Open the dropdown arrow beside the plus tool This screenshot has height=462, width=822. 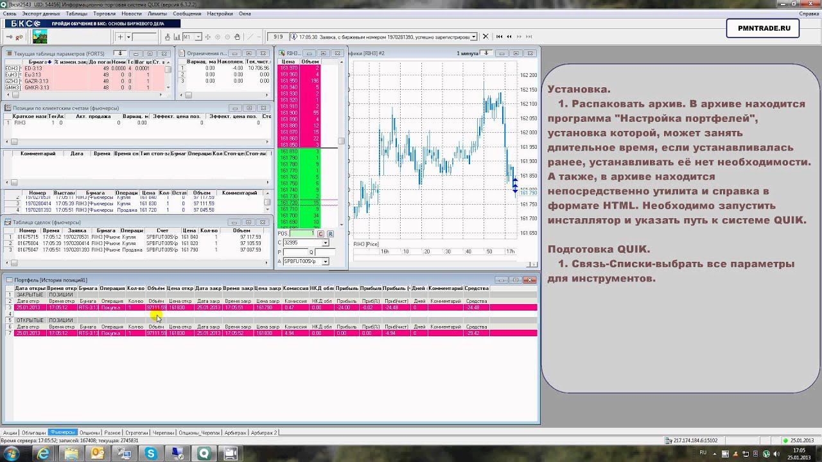(x=128, y=37)
